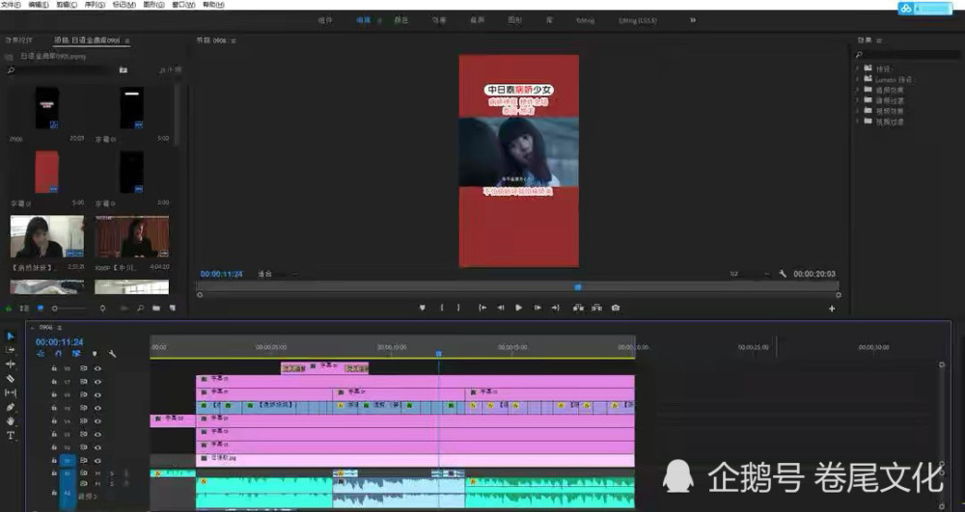The image size is (965, 512).
Task: Select the Hand tool
Action: (x=11, y=421)
